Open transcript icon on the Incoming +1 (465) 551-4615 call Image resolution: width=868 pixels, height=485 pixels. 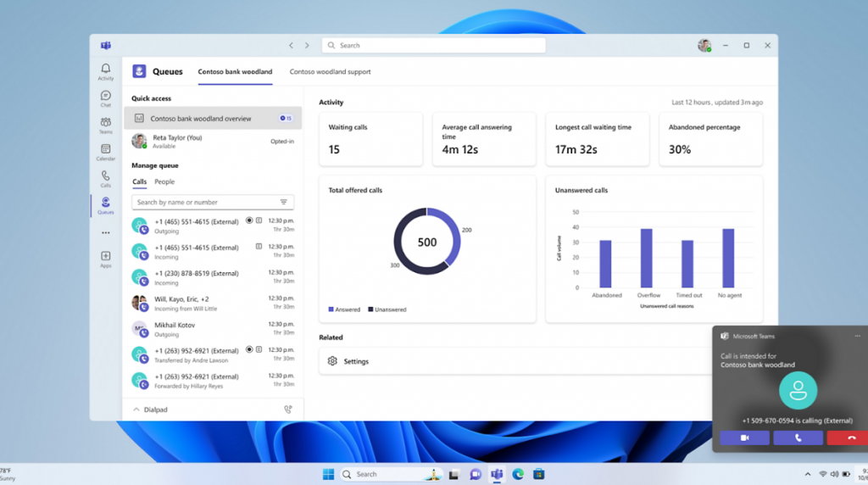coord(259,247)
